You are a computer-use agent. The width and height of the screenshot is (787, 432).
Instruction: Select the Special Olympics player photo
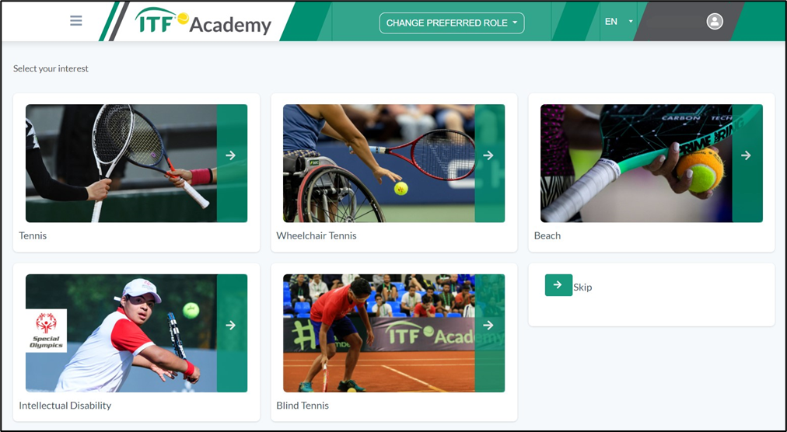pos(121,333)
